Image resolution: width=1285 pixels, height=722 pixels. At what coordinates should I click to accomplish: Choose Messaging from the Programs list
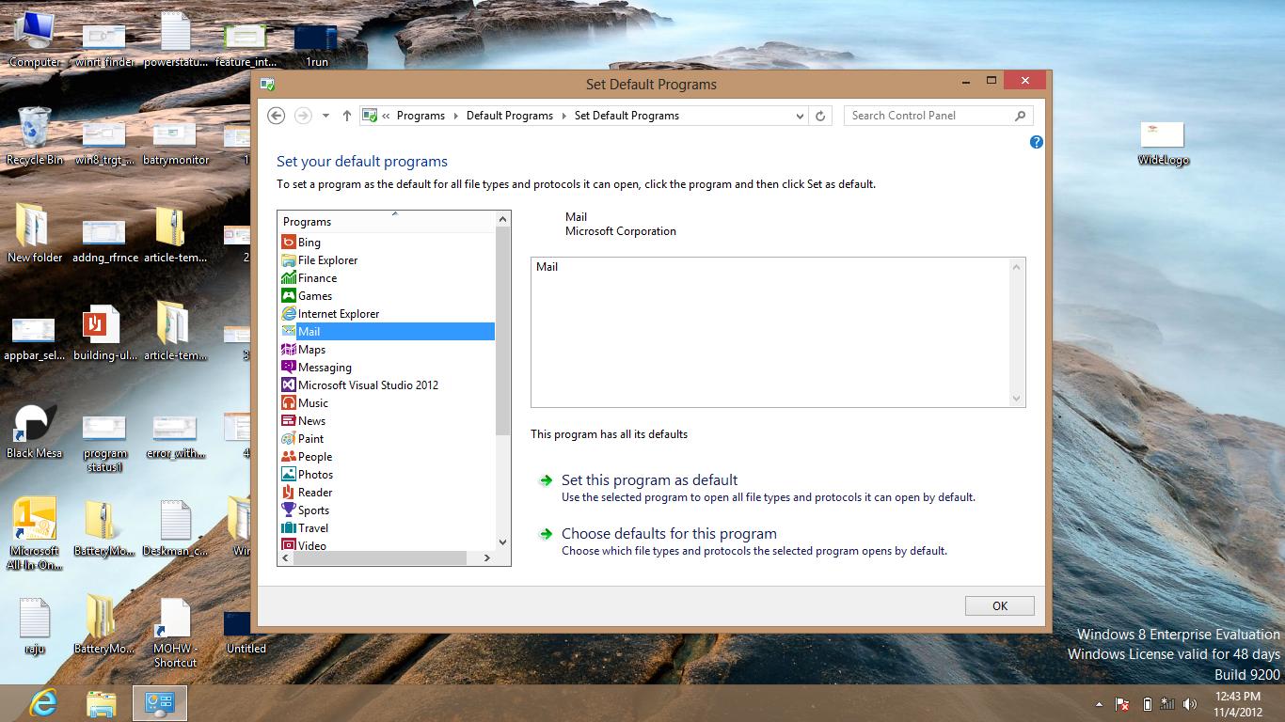388,368
